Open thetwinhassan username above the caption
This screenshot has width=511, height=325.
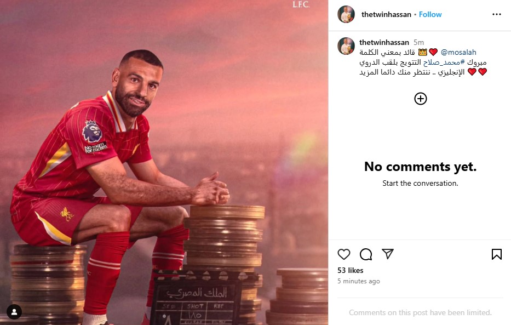[384, 42]
